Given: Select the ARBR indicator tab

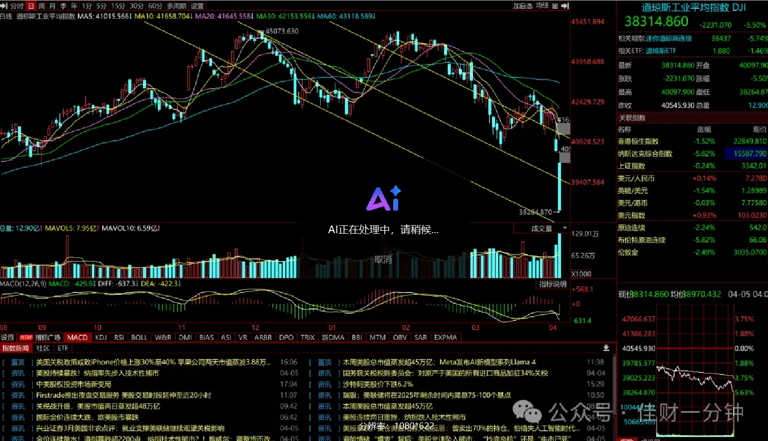Looking at the screenshot, I should pos(263,337).
